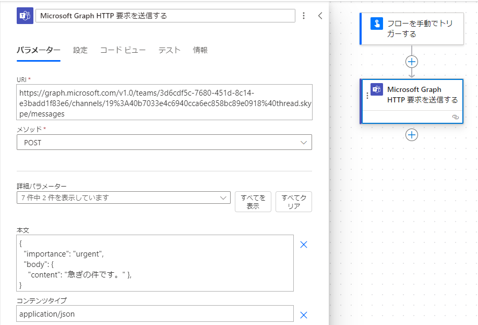This screenshot has height=325, width=478.
Task: Open the three-dot menu in the panel header
Action: click(304, 16)
